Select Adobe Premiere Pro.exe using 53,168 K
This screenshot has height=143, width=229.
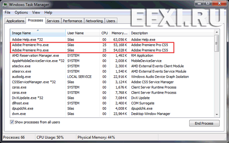click(x=112, y=45)
